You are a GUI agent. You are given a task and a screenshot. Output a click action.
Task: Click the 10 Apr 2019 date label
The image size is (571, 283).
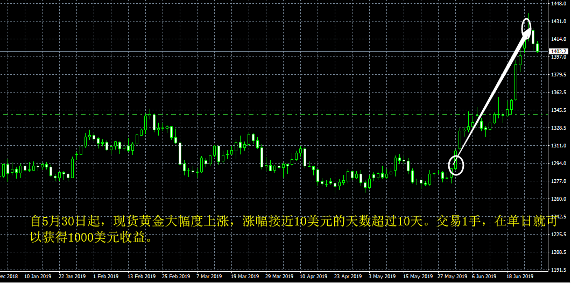(x=314, y=277)
